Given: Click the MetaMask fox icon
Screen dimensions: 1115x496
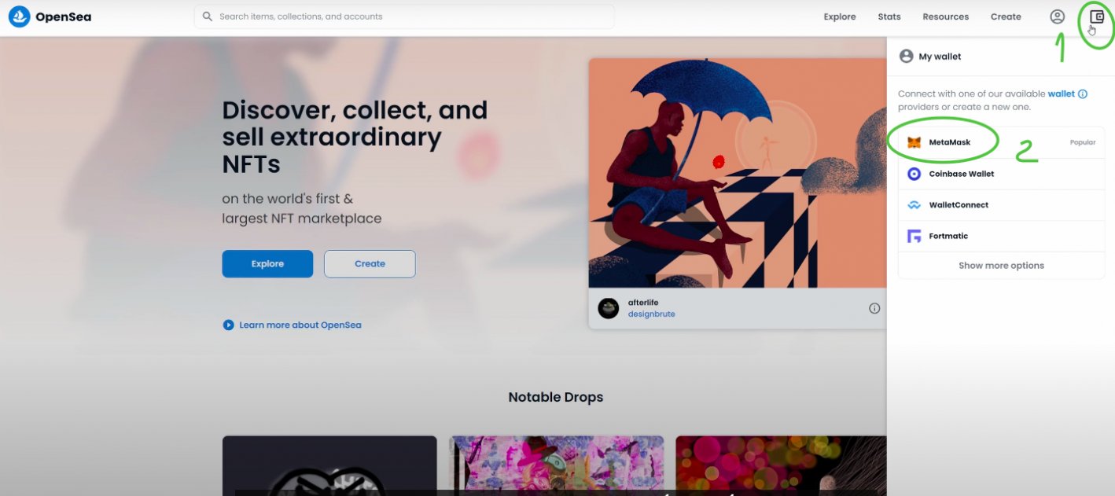Looking at the screenshot, I should point(914,143).
